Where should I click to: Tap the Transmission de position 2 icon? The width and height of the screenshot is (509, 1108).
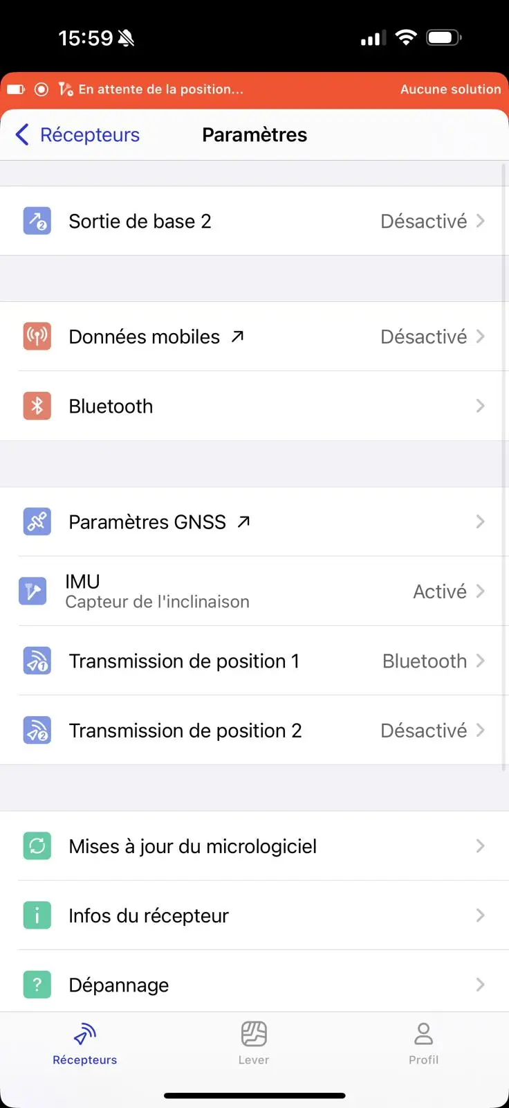tap(37, 730)
